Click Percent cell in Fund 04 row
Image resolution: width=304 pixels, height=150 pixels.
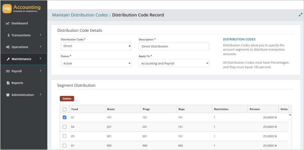point(263,127)
